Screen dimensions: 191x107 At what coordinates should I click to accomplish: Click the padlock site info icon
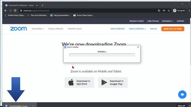click(21, 11)
